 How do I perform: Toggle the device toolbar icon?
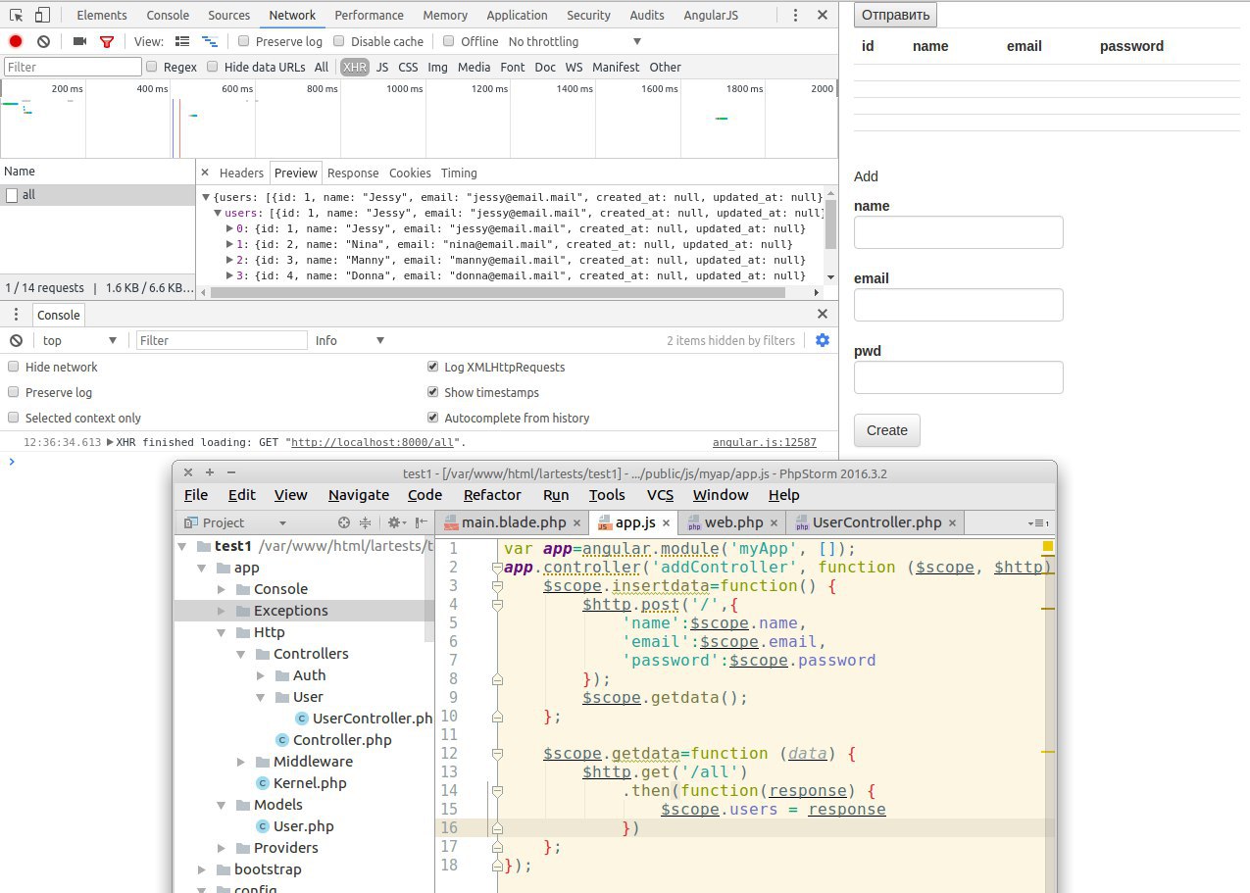(x=41, y=15)
